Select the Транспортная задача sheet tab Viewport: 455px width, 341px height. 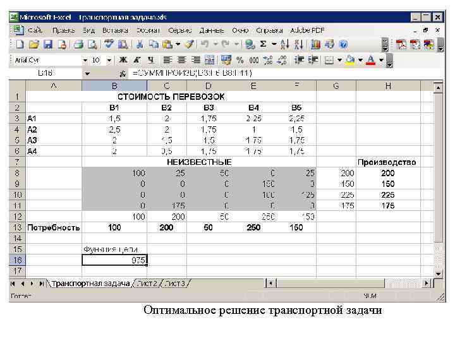pos(90,284)
